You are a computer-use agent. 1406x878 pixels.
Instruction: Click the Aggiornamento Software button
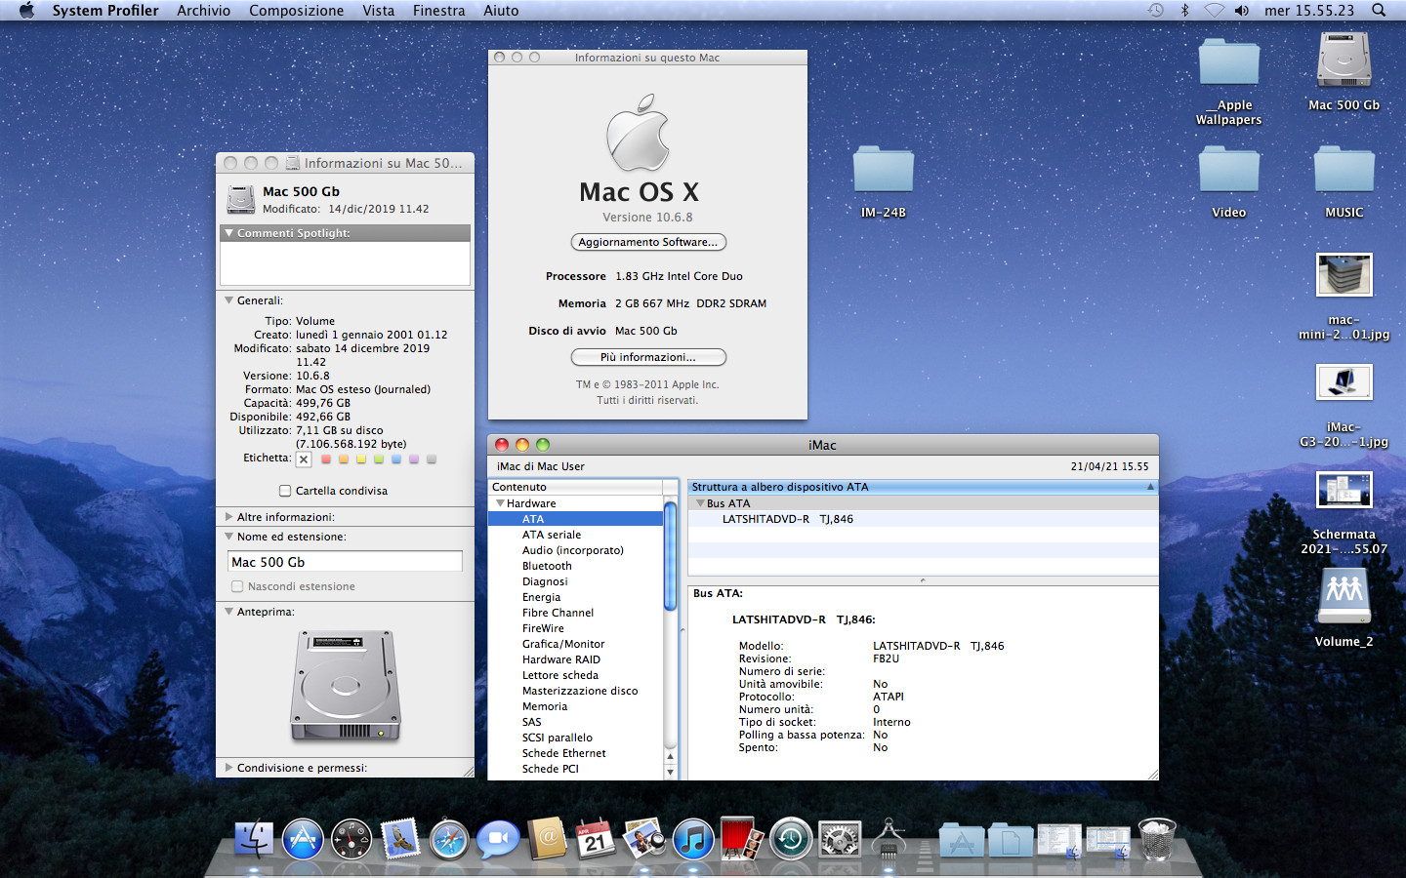coord(647,242)
